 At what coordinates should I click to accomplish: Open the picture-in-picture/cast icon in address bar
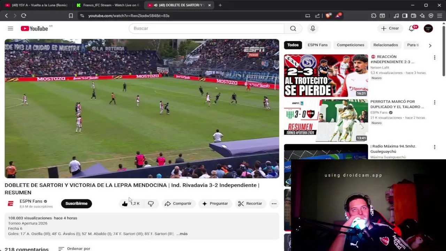pyautogui.click(x=308, y=16)
